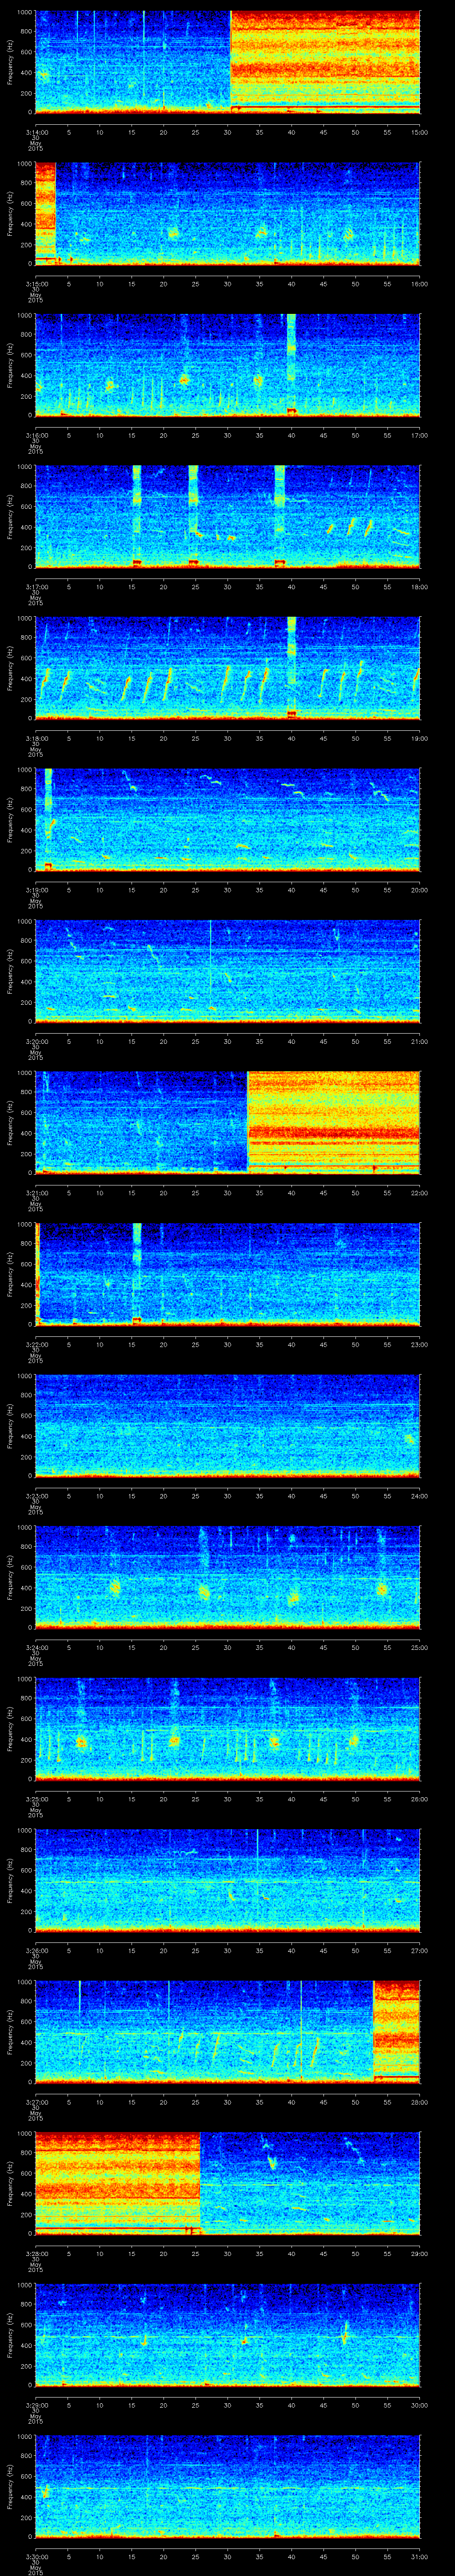Image resolution: width=455 pixels, height=2576 pixels.
Task: Select the spectrogram panel starting at 3:21:00
Action: (227, 1123)
